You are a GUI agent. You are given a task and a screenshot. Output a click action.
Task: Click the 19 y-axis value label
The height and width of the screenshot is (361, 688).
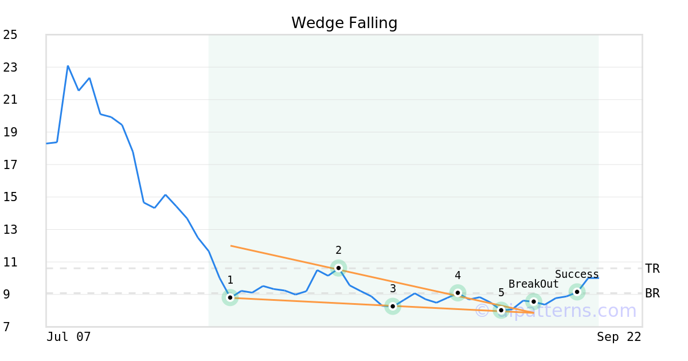10,132
